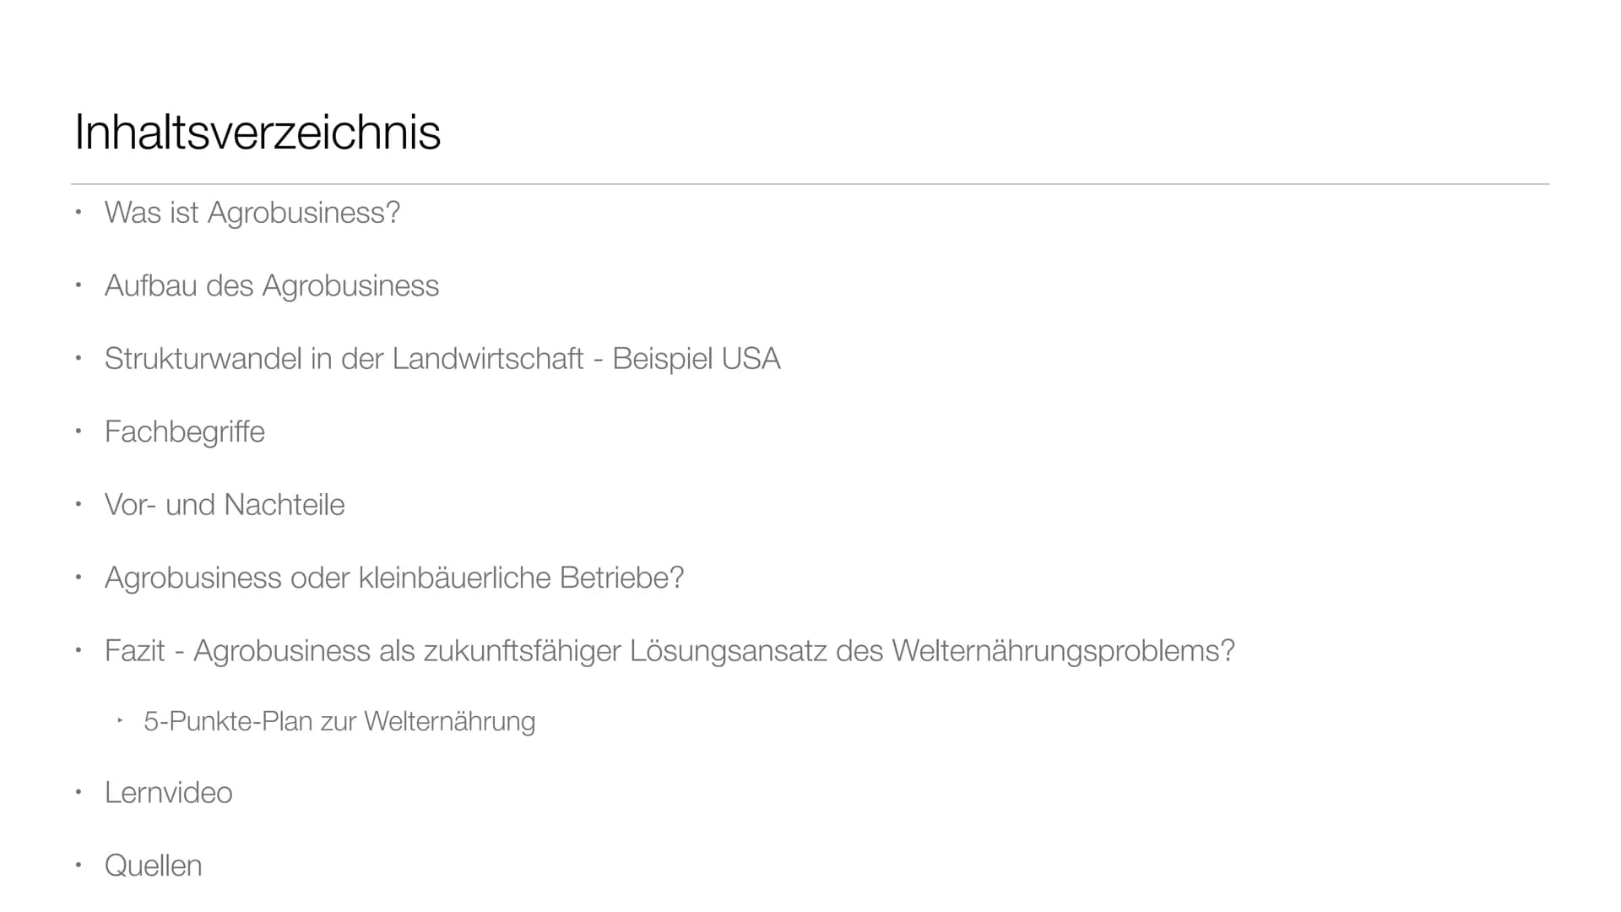1621x912 pixels.
Task: Select the triangle bullet before 5-Punkte-Plan
Action: click(x=120, y=720)
